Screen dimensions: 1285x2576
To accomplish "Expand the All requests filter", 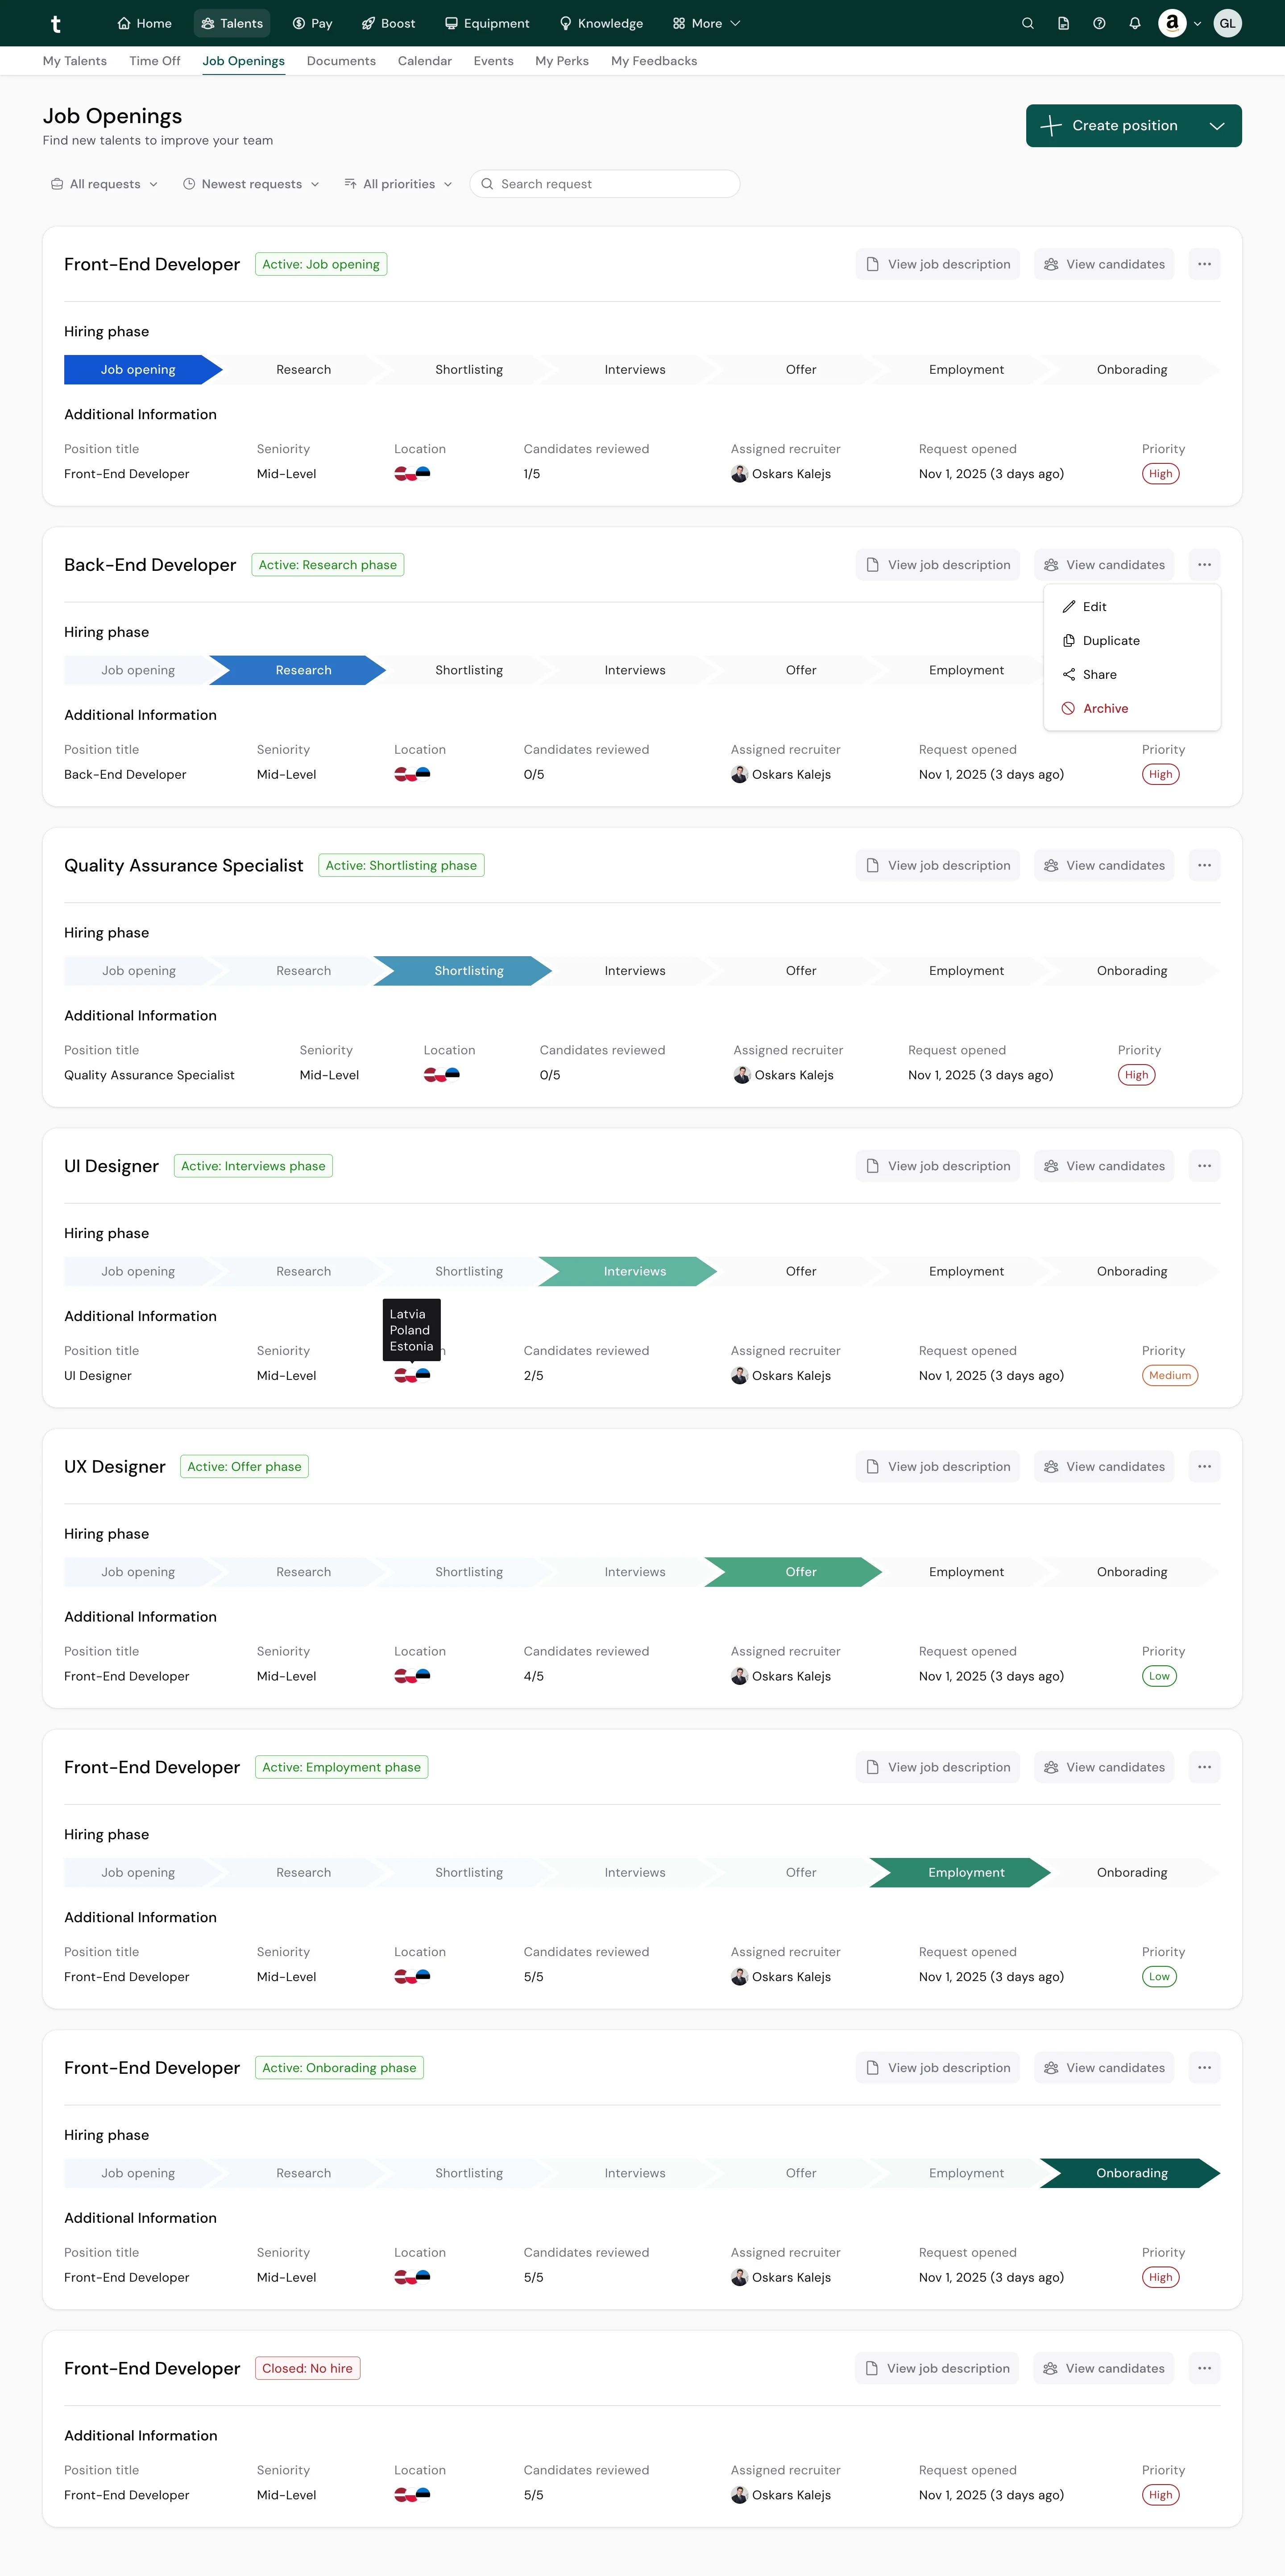I will [x=104, y=184].
